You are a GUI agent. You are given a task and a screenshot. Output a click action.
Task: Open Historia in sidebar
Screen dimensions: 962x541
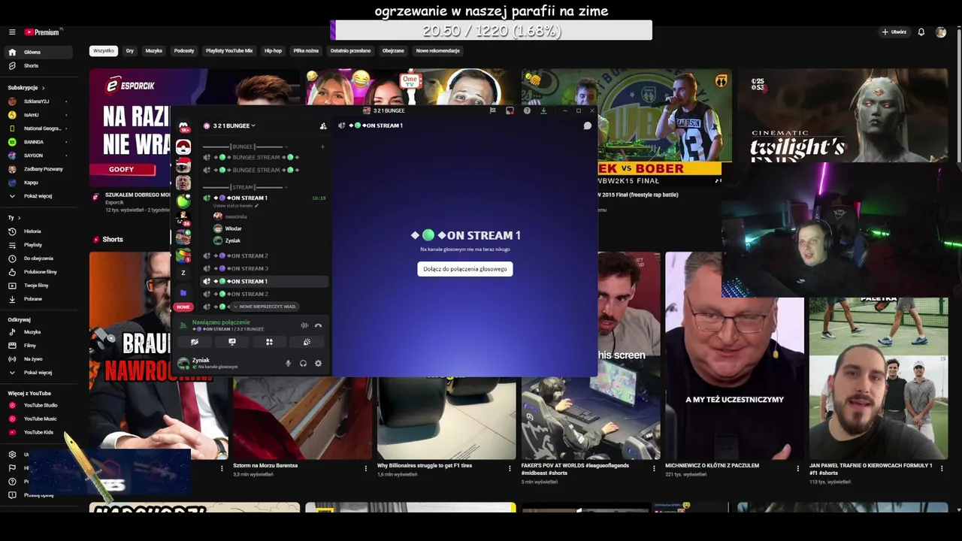39,231
